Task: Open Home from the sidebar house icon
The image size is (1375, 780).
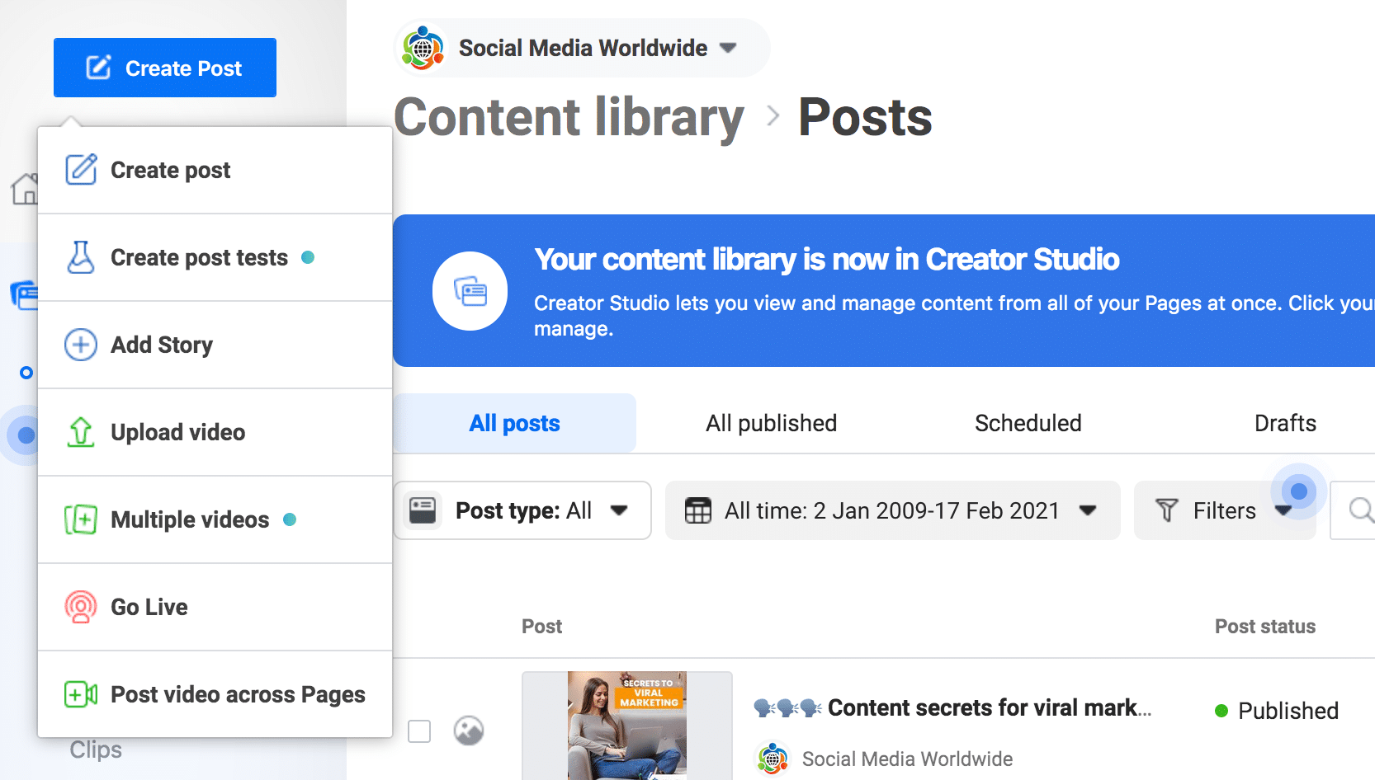Action: click(x=25, y=189)
